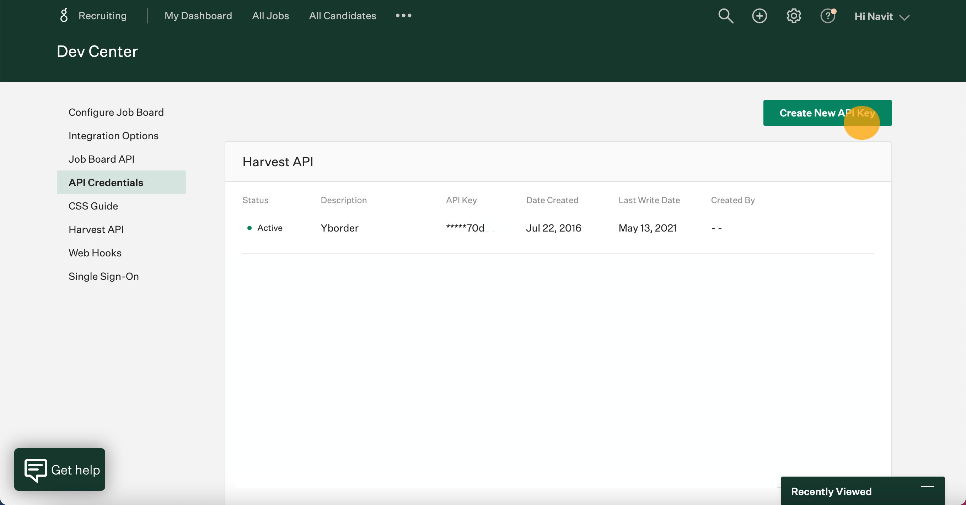966x505 pixels.
Task: Click the API Key column header
Action: (461, 200)
